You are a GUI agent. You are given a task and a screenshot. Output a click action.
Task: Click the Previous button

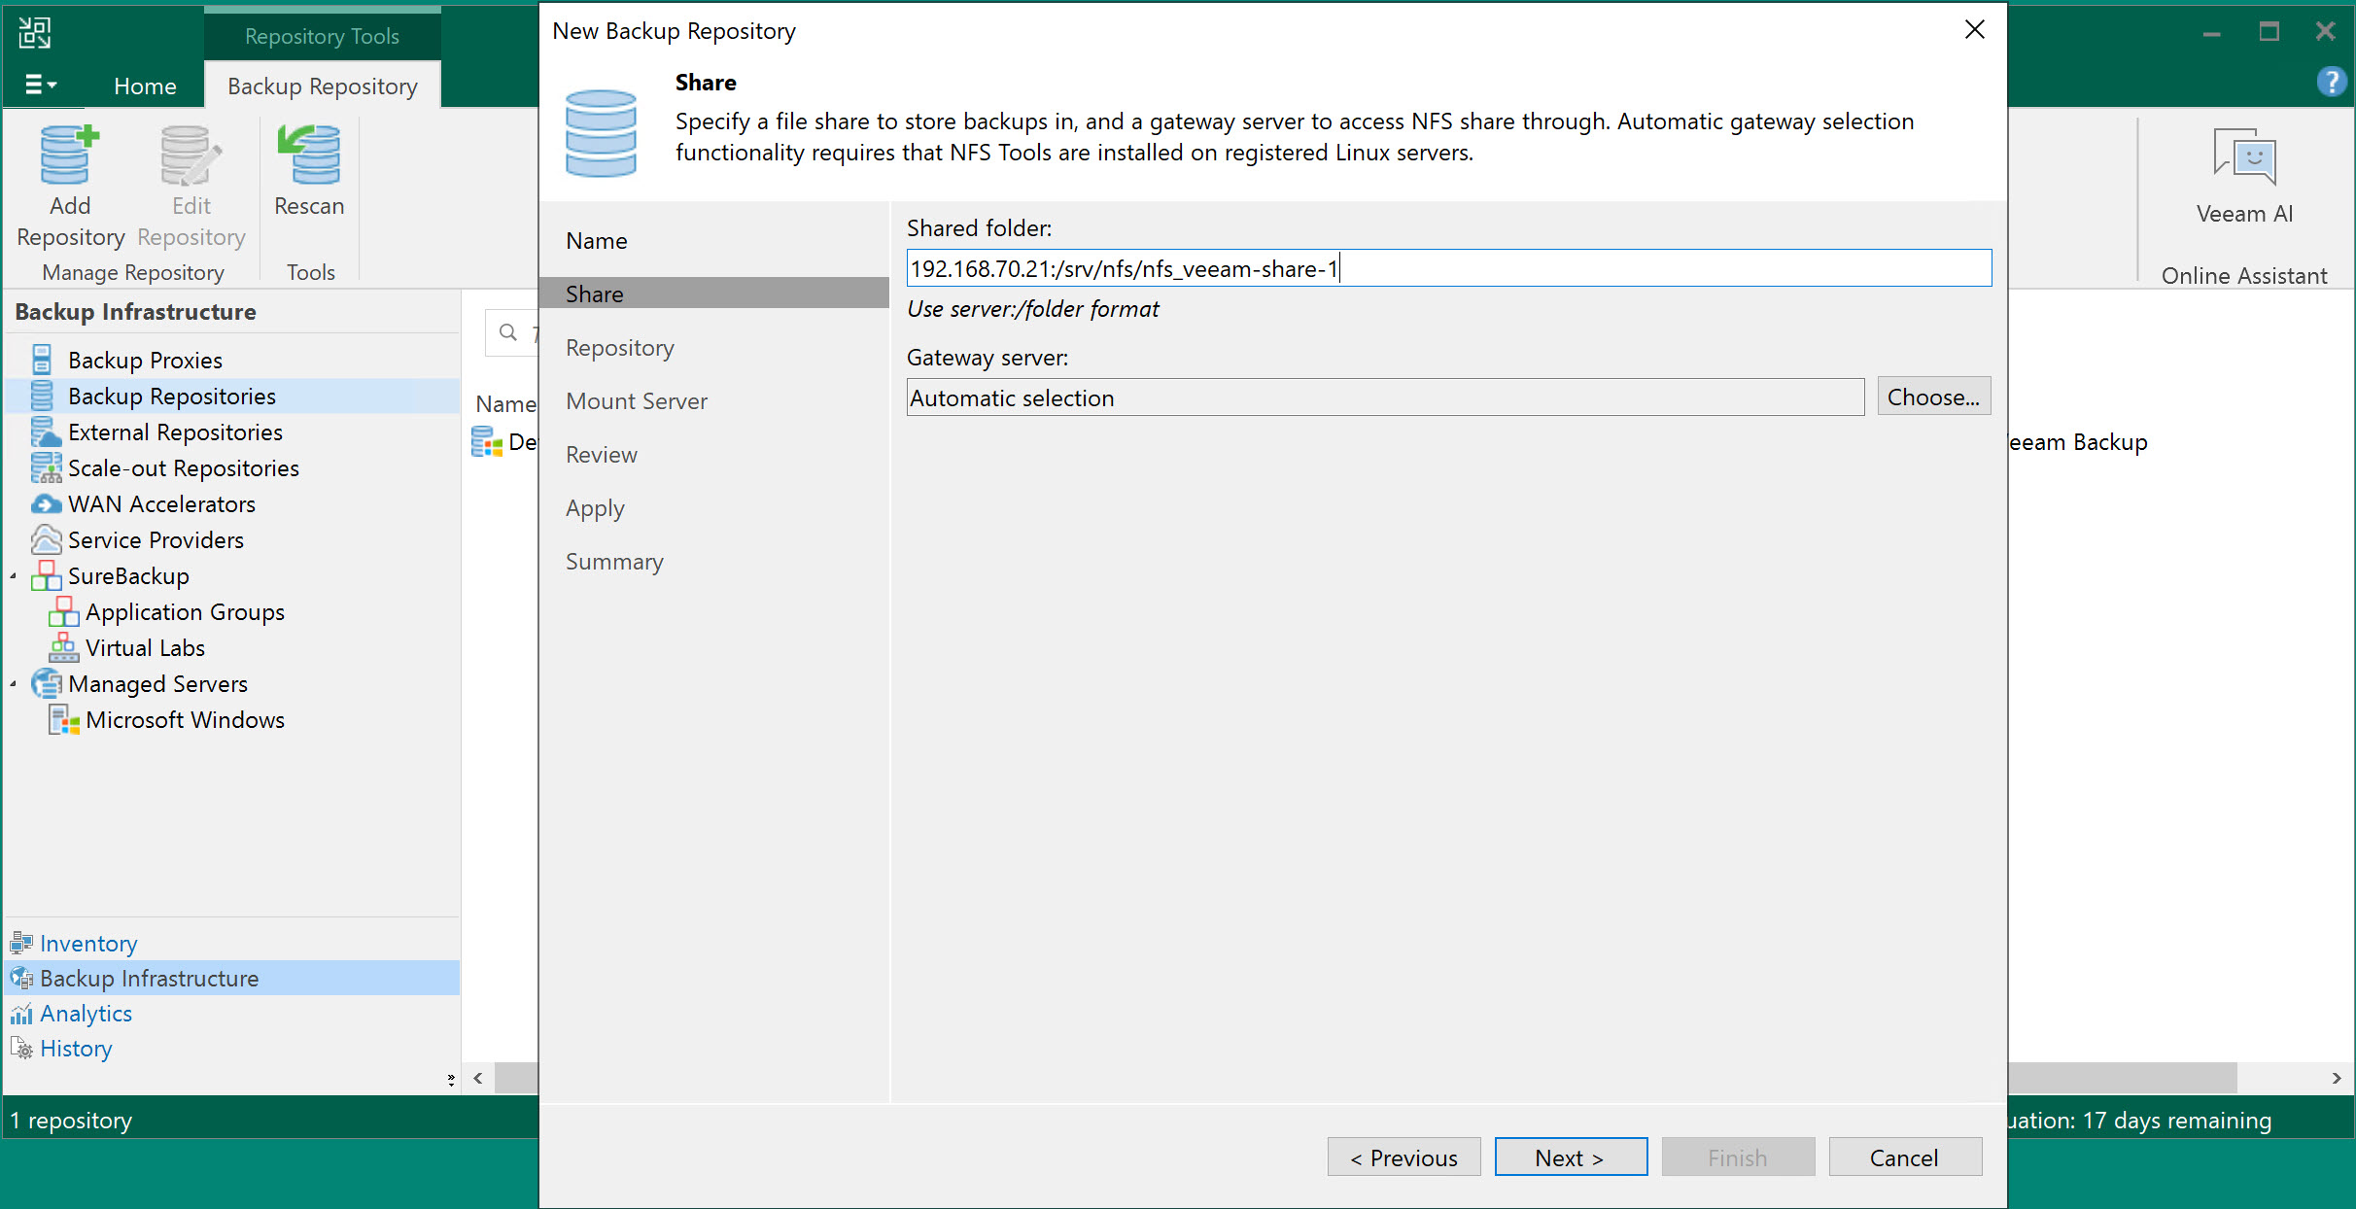(1403, 1157)
